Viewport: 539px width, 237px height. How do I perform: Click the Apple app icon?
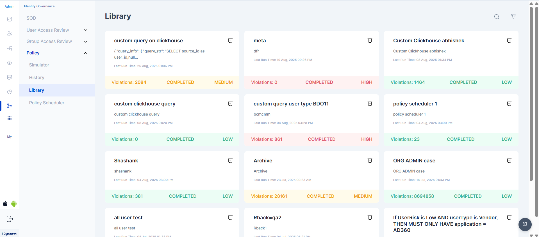pos(5,204)
